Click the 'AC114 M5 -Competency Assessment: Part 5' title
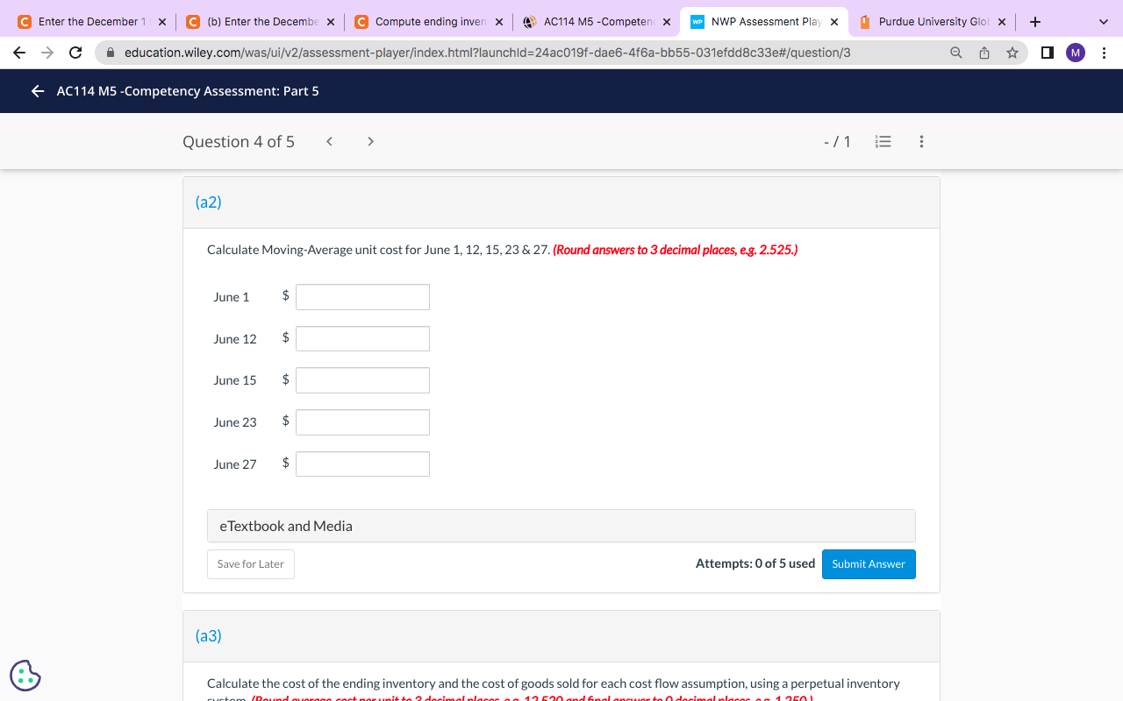 point(188,91)
